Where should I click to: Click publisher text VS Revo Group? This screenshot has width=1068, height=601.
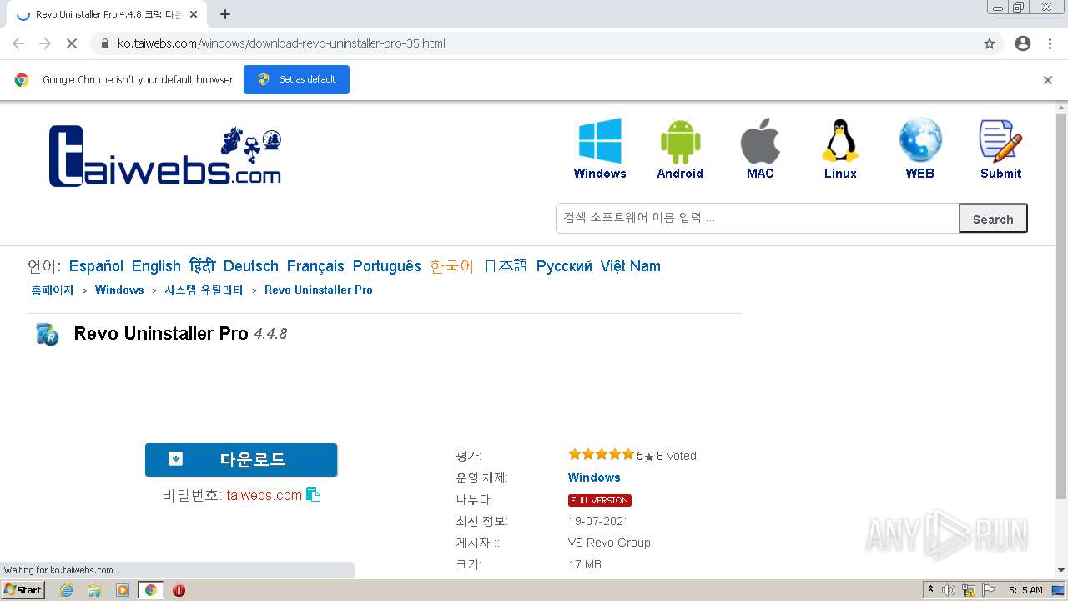coord(609,543)
